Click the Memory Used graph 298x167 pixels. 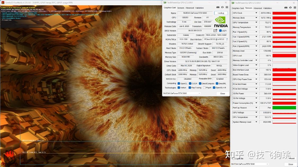click(284, 51)
